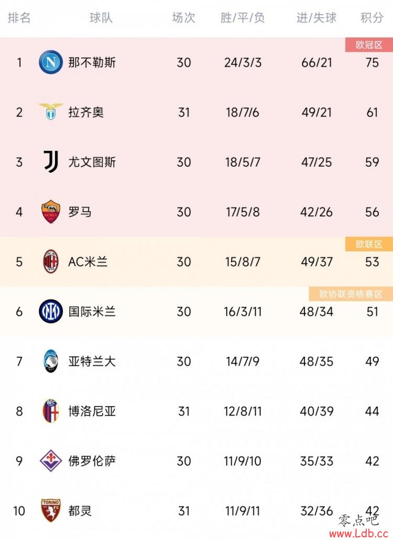
Task: Click the 欧冠区 zone label
Action: (369, 45)
